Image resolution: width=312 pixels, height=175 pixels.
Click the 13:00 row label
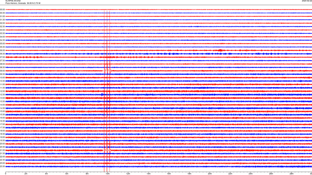click(x=2, y=98)
